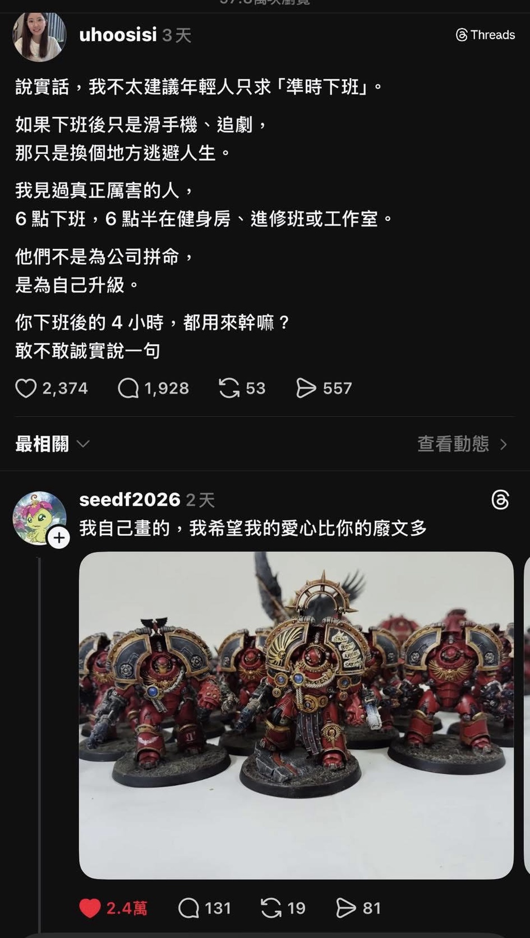Open the uhoosisi username profile
530x938 pixels.
118,35
